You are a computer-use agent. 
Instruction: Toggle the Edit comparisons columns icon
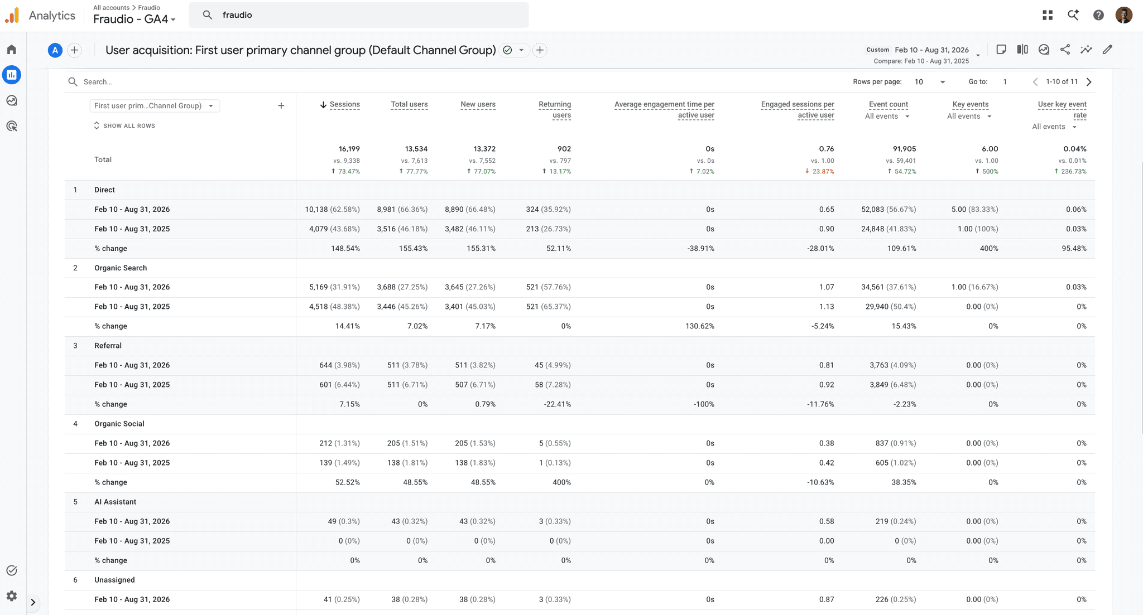coord(1022,50)
